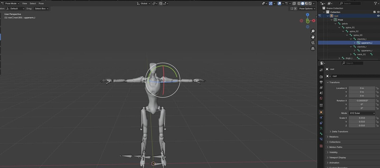Select solid viewport shading mode icon
380x168 pixels.
(x=303, y=4)
